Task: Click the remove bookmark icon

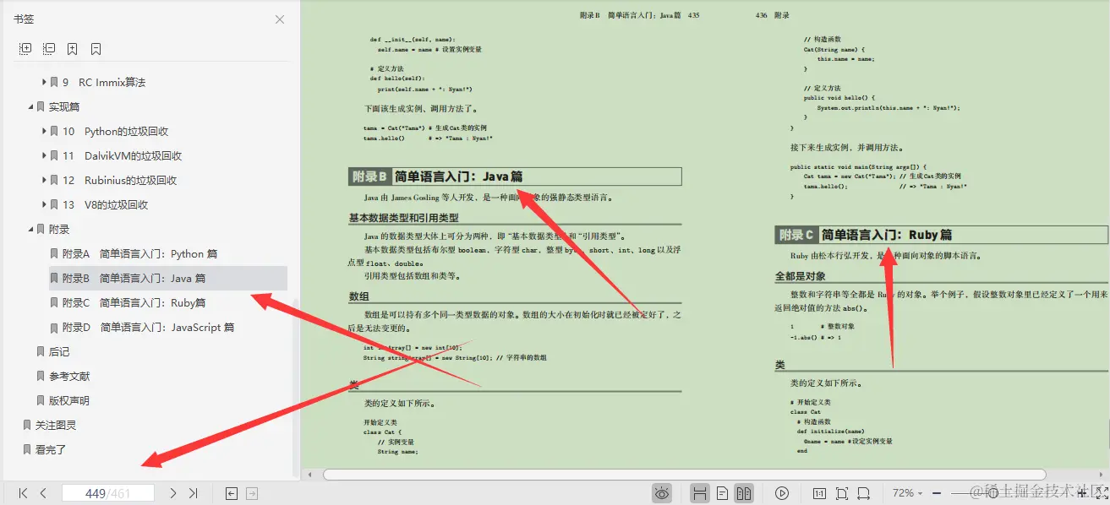Action: 95,48
